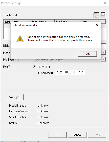Image resolution: width=109 pixels, height=142 pixels.
Task: Close the Roland VersaWorks message box
Action: [97, 25]
